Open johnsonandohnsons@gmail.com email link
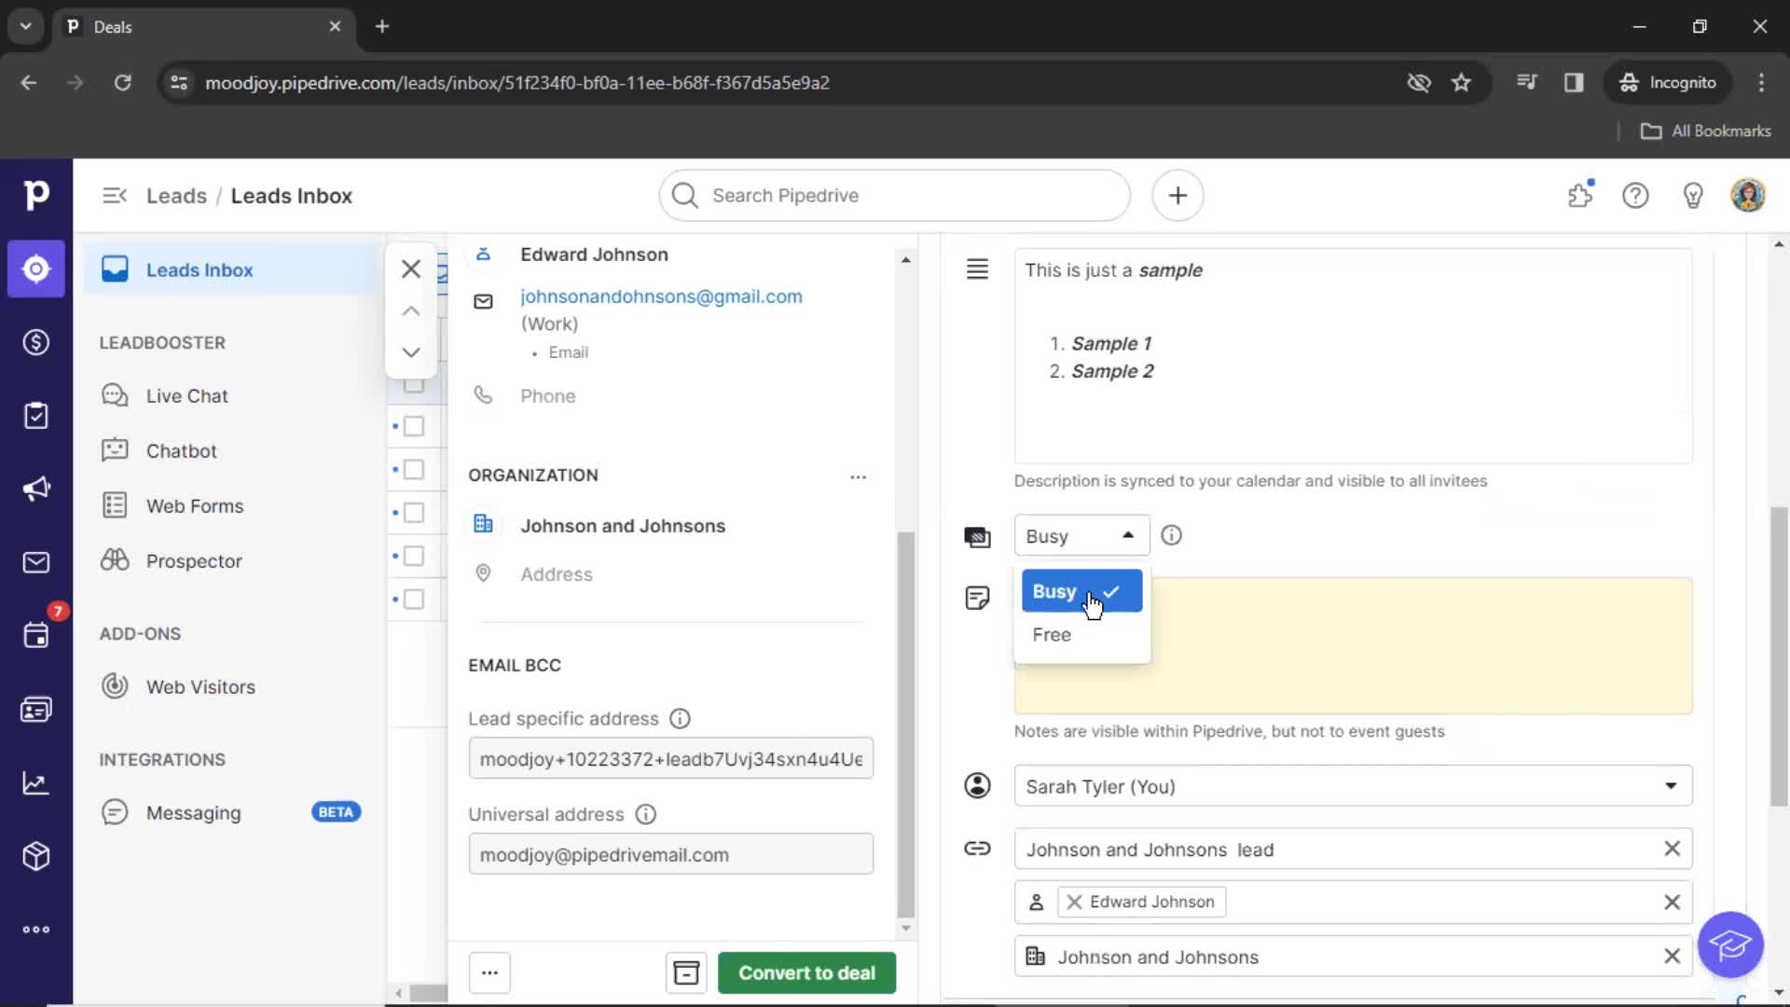The height and width of the screenshot is (1007, 1790). (661, 297)
